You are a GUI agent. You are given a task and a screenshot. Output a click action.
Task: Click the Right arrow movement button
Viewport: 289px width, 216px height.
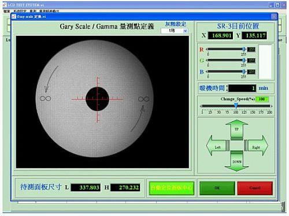[256, 146]
